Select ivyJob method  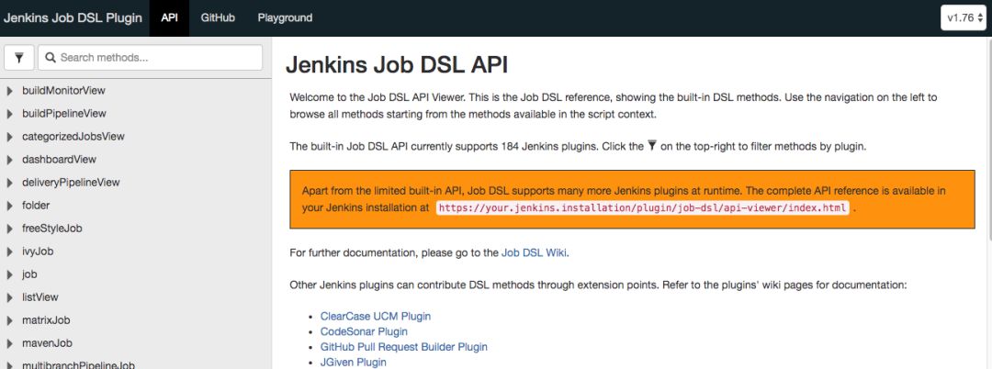tap(38, 252)
